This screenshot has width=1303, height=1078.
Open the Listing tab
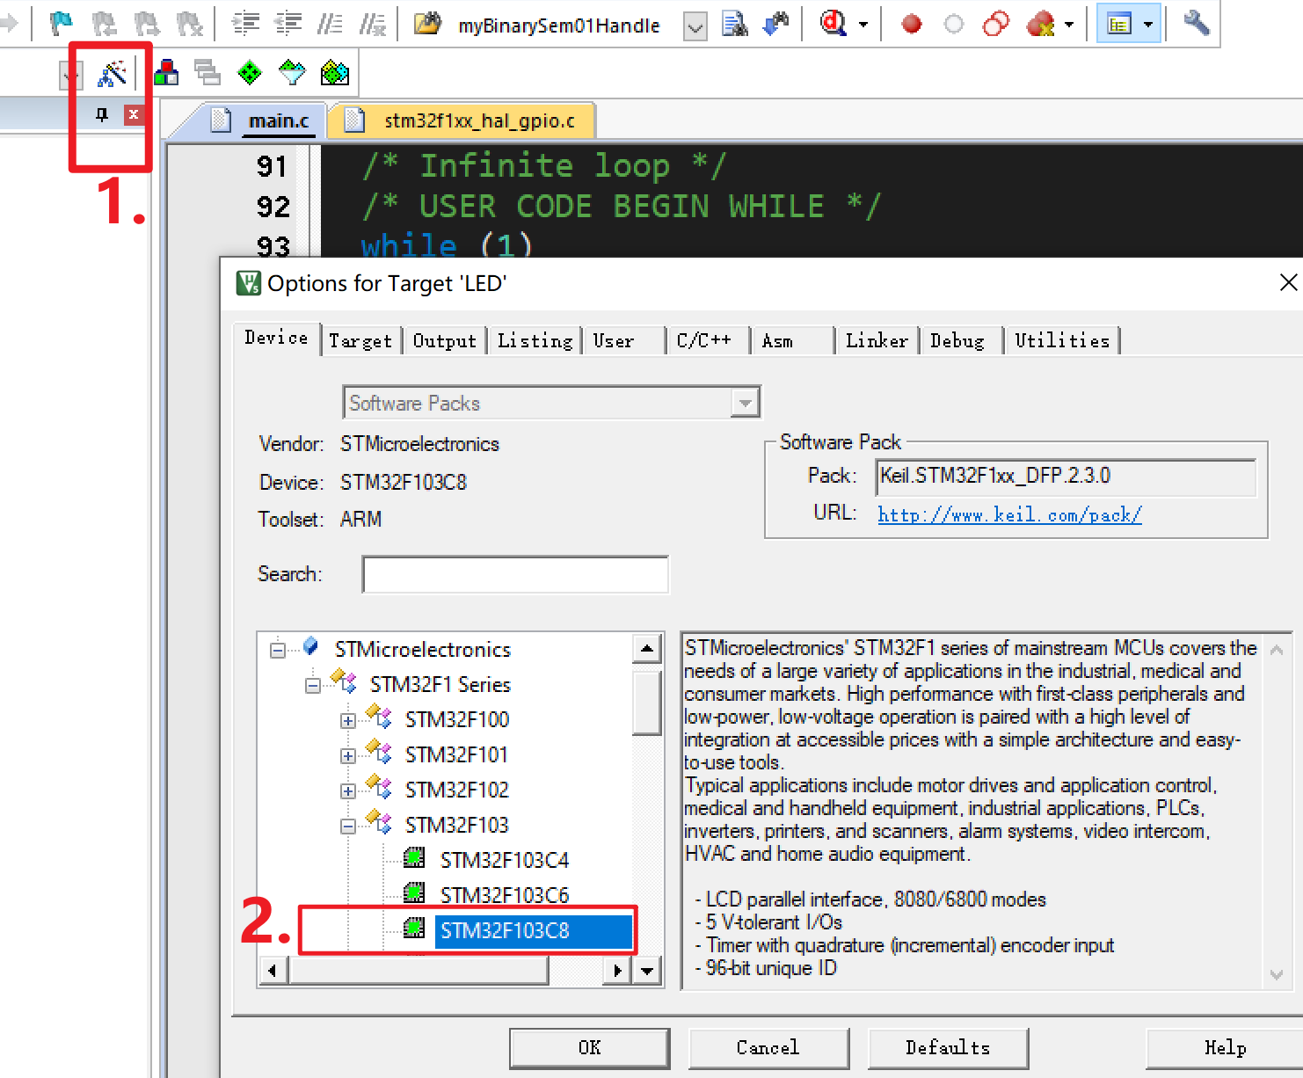pyautogui.click(x=535, y=341)
